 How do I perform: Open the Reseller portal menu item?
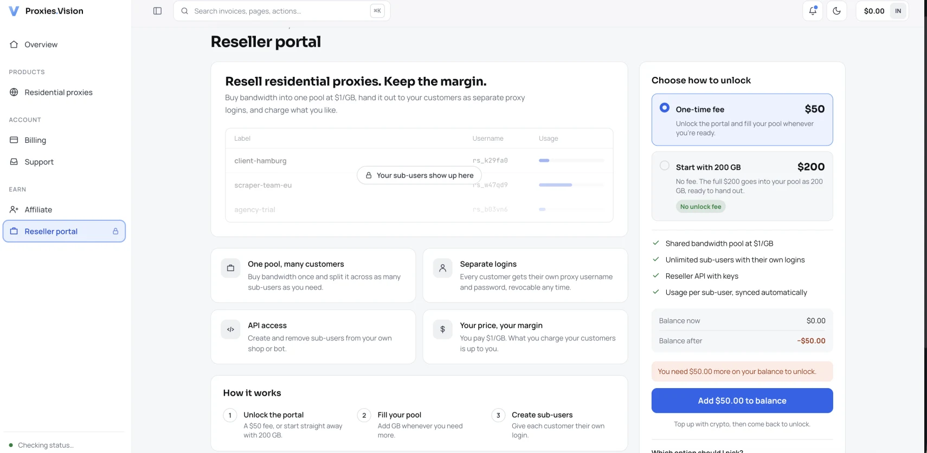64,231
